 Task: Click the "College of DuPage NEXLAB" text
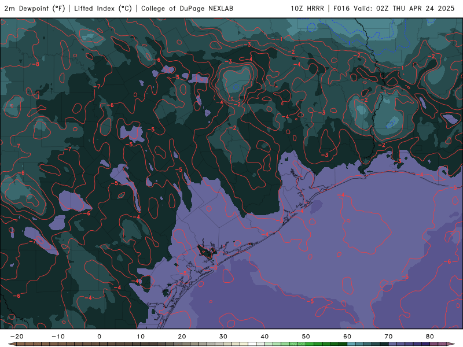click(187, 9)
